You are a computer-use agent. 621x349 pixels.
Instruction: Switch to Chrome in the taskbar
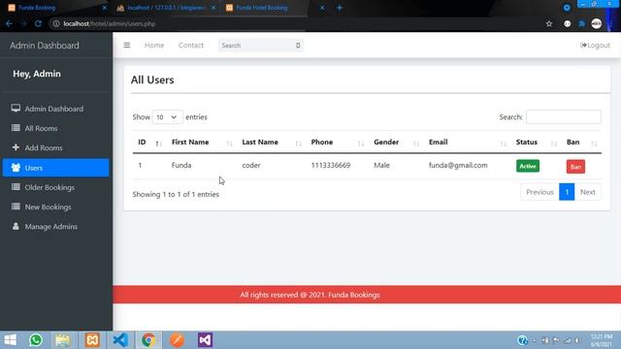[148, 340]
